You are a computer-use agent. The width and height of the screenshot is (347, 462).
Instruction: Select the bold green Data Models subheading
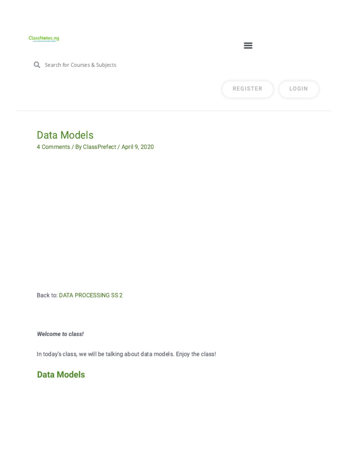click(61, 375)
